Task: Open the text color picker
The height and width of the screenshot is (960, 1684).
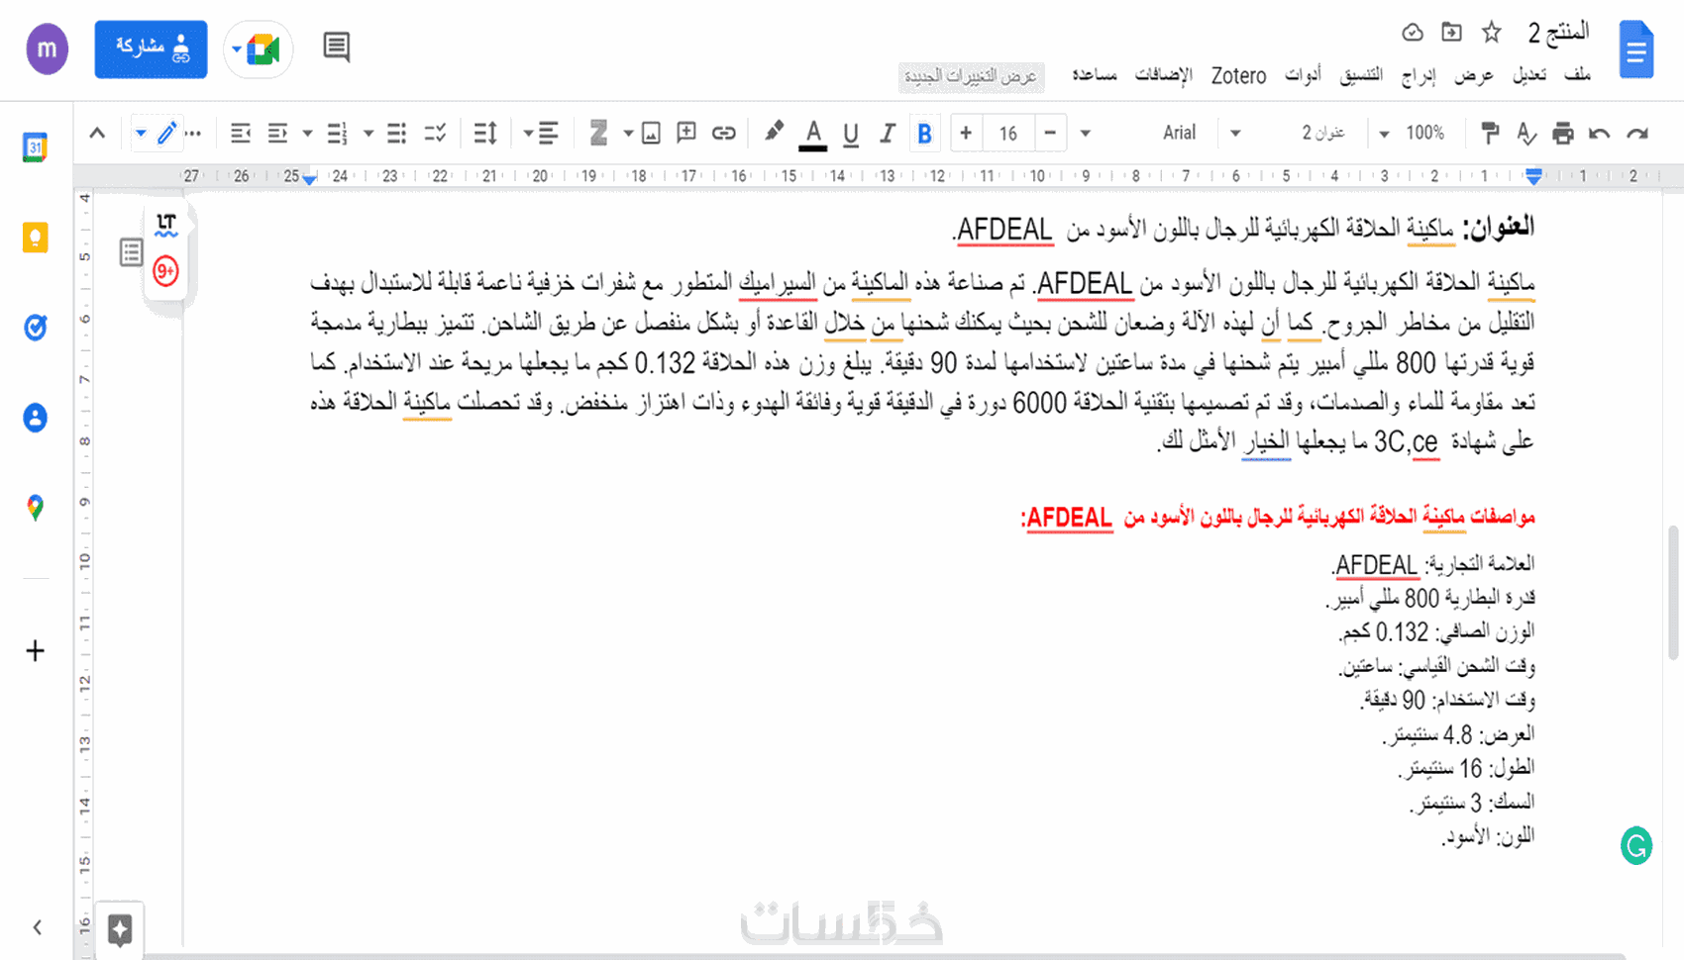Action: (x=813, y=134)
